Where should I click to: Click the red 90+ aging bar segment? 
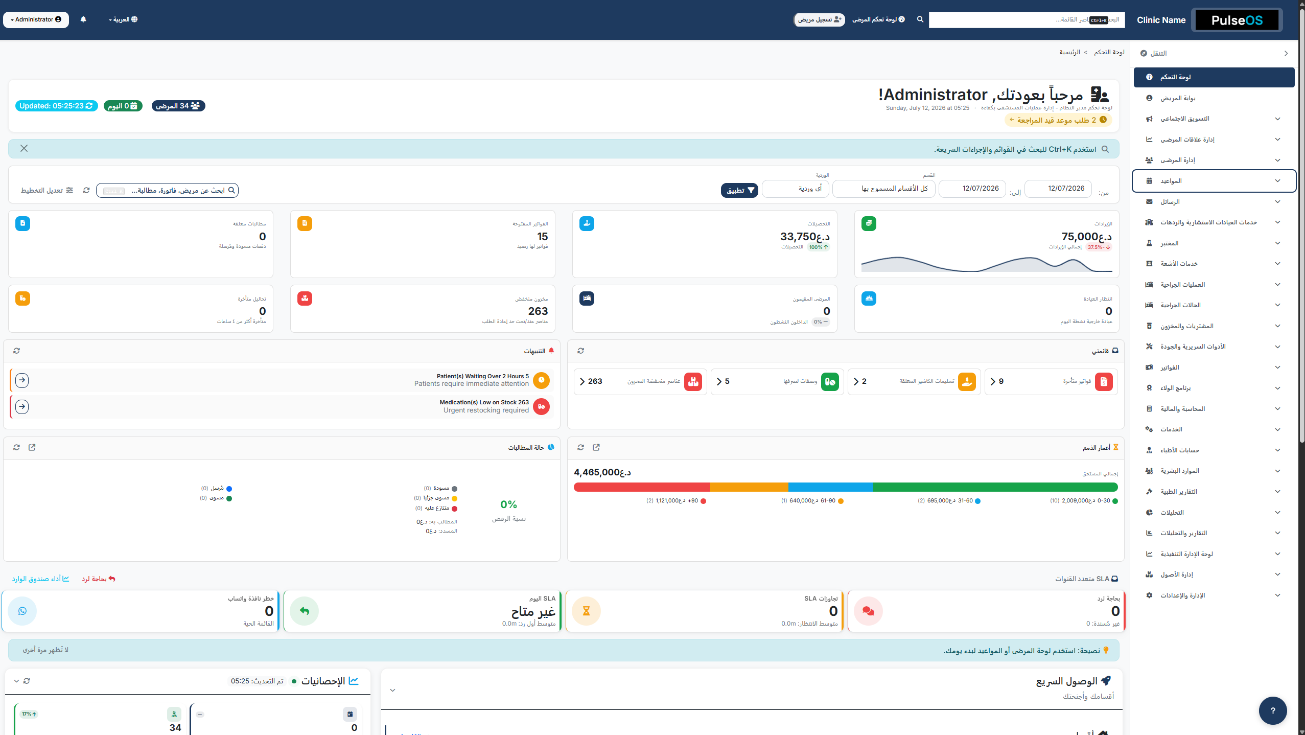[x=642, y=487]
